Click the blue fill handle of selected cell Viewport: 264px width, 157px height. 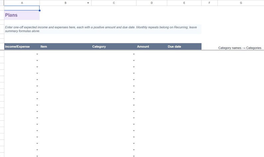(40, 10)
